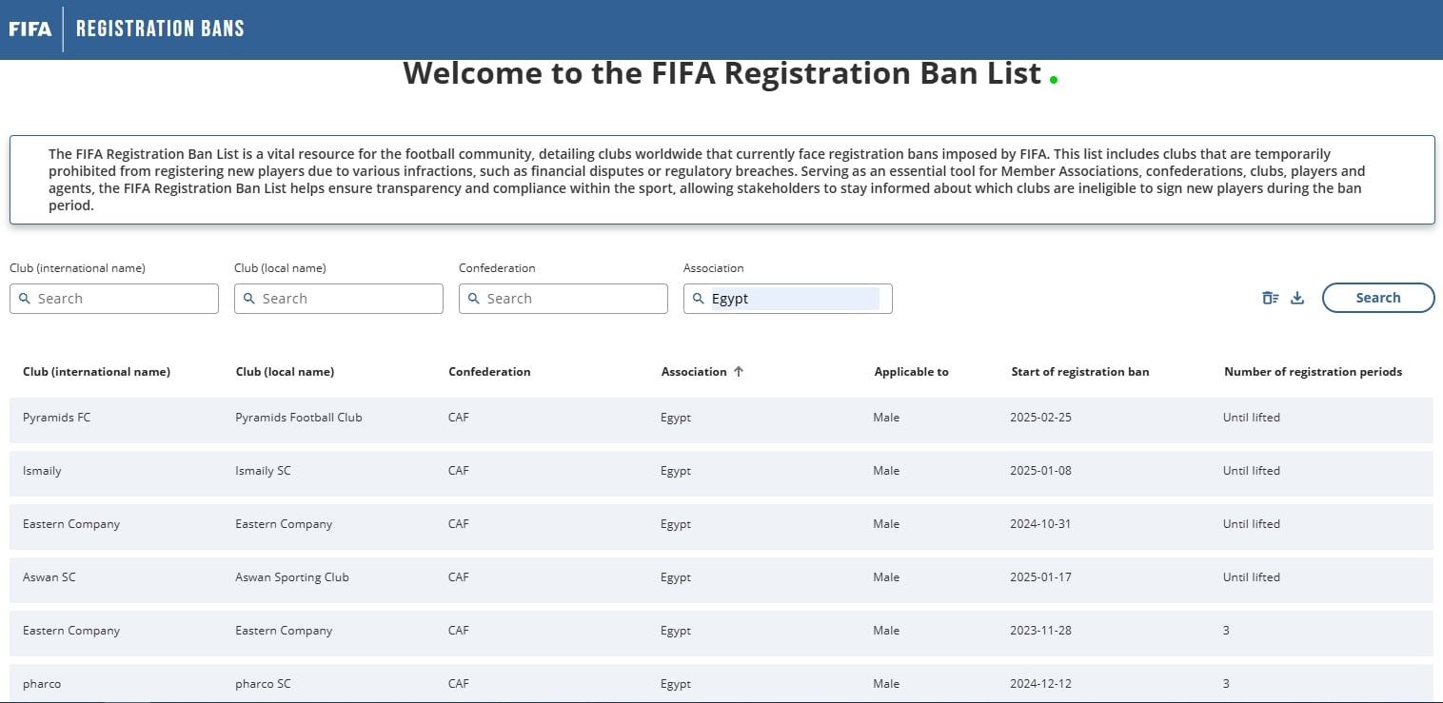Click the Association sort arrow icon

click(x=738, y=372)
